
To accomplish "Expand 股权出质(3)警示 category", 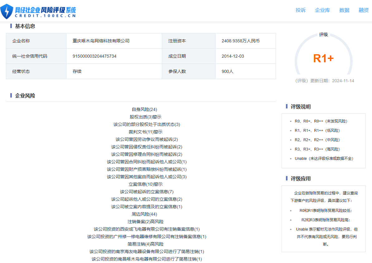I will 146,117.
